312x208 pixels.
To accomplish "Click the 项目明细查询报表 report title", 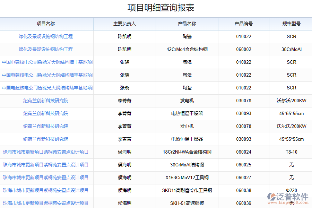I will coord(156,8).
